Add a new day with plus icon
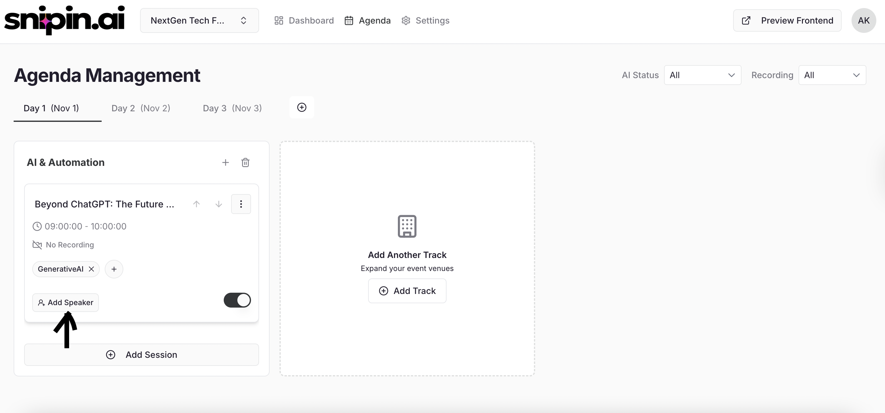 (x=302, y=107)
